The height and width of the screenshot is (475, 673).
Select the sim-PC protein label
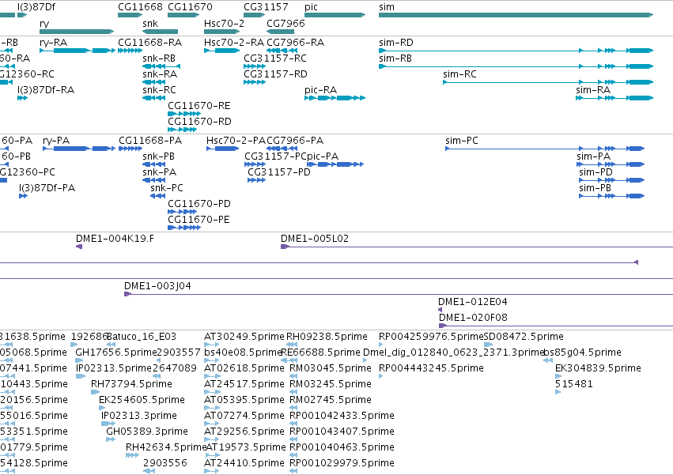coord(461,141)
